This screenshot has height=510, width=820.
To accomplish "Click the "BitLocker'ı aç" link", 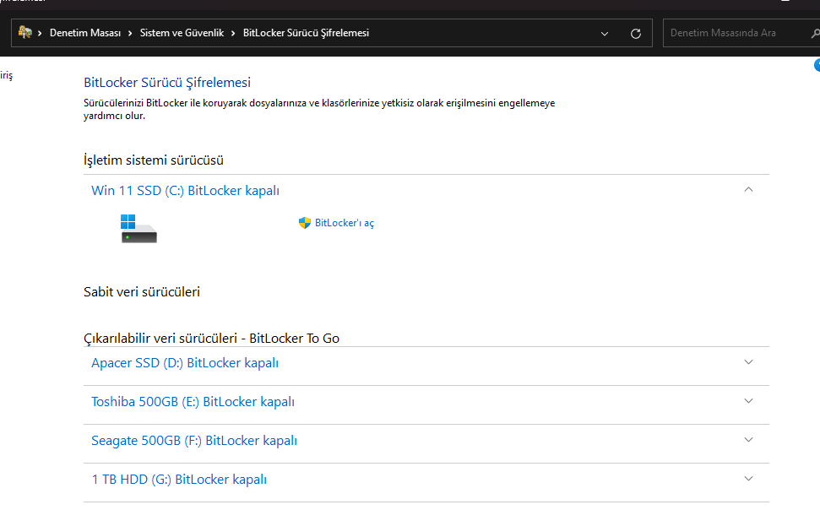I will (344, 223).
